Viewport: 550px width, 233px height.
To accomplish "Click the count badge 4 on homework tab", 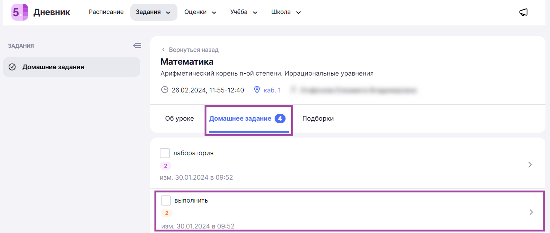I will click(280, 118).
